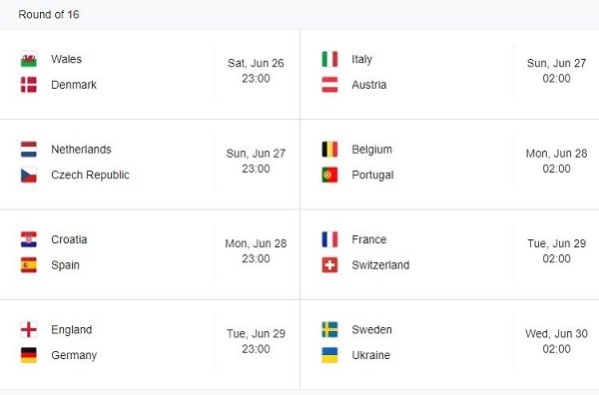Image resolution: width=599 pixels, height=395 pixels.
Task: Select the England flag icon
Action: pos(29,330)
